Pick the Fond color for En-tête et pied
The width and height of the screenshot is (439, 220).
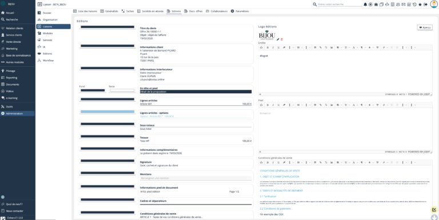click(93, 90)
